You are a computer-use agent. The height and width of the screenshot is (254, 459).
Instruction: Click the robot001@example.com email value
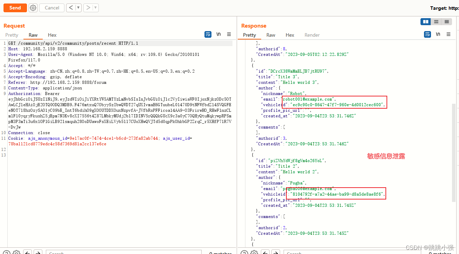point(308,99)
